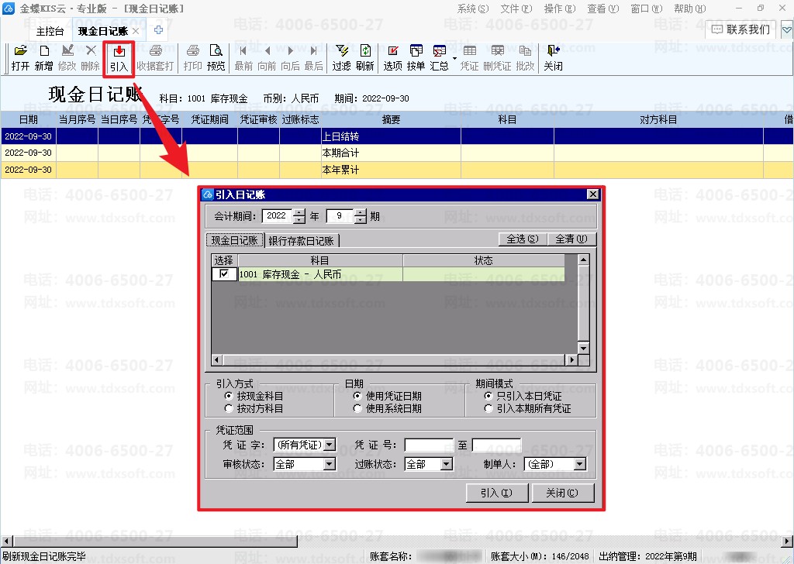Open the 审核状态 dropdown

pyautogui.click(x=330, y=464)
